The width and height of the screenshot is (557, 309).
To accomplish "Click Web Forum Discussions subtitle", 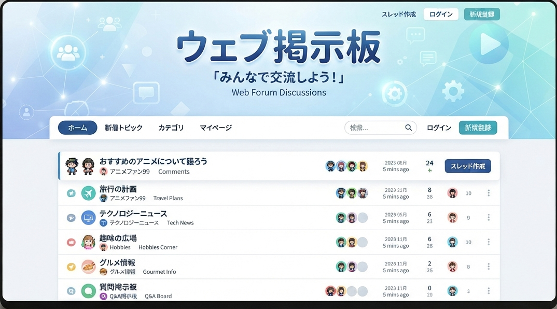I will tap(279, 93).
